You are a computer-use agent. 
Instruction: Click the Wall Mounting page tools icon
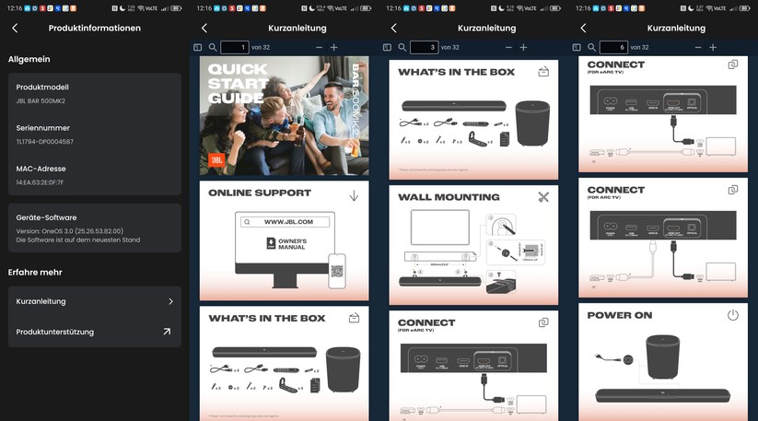point(543,197)
